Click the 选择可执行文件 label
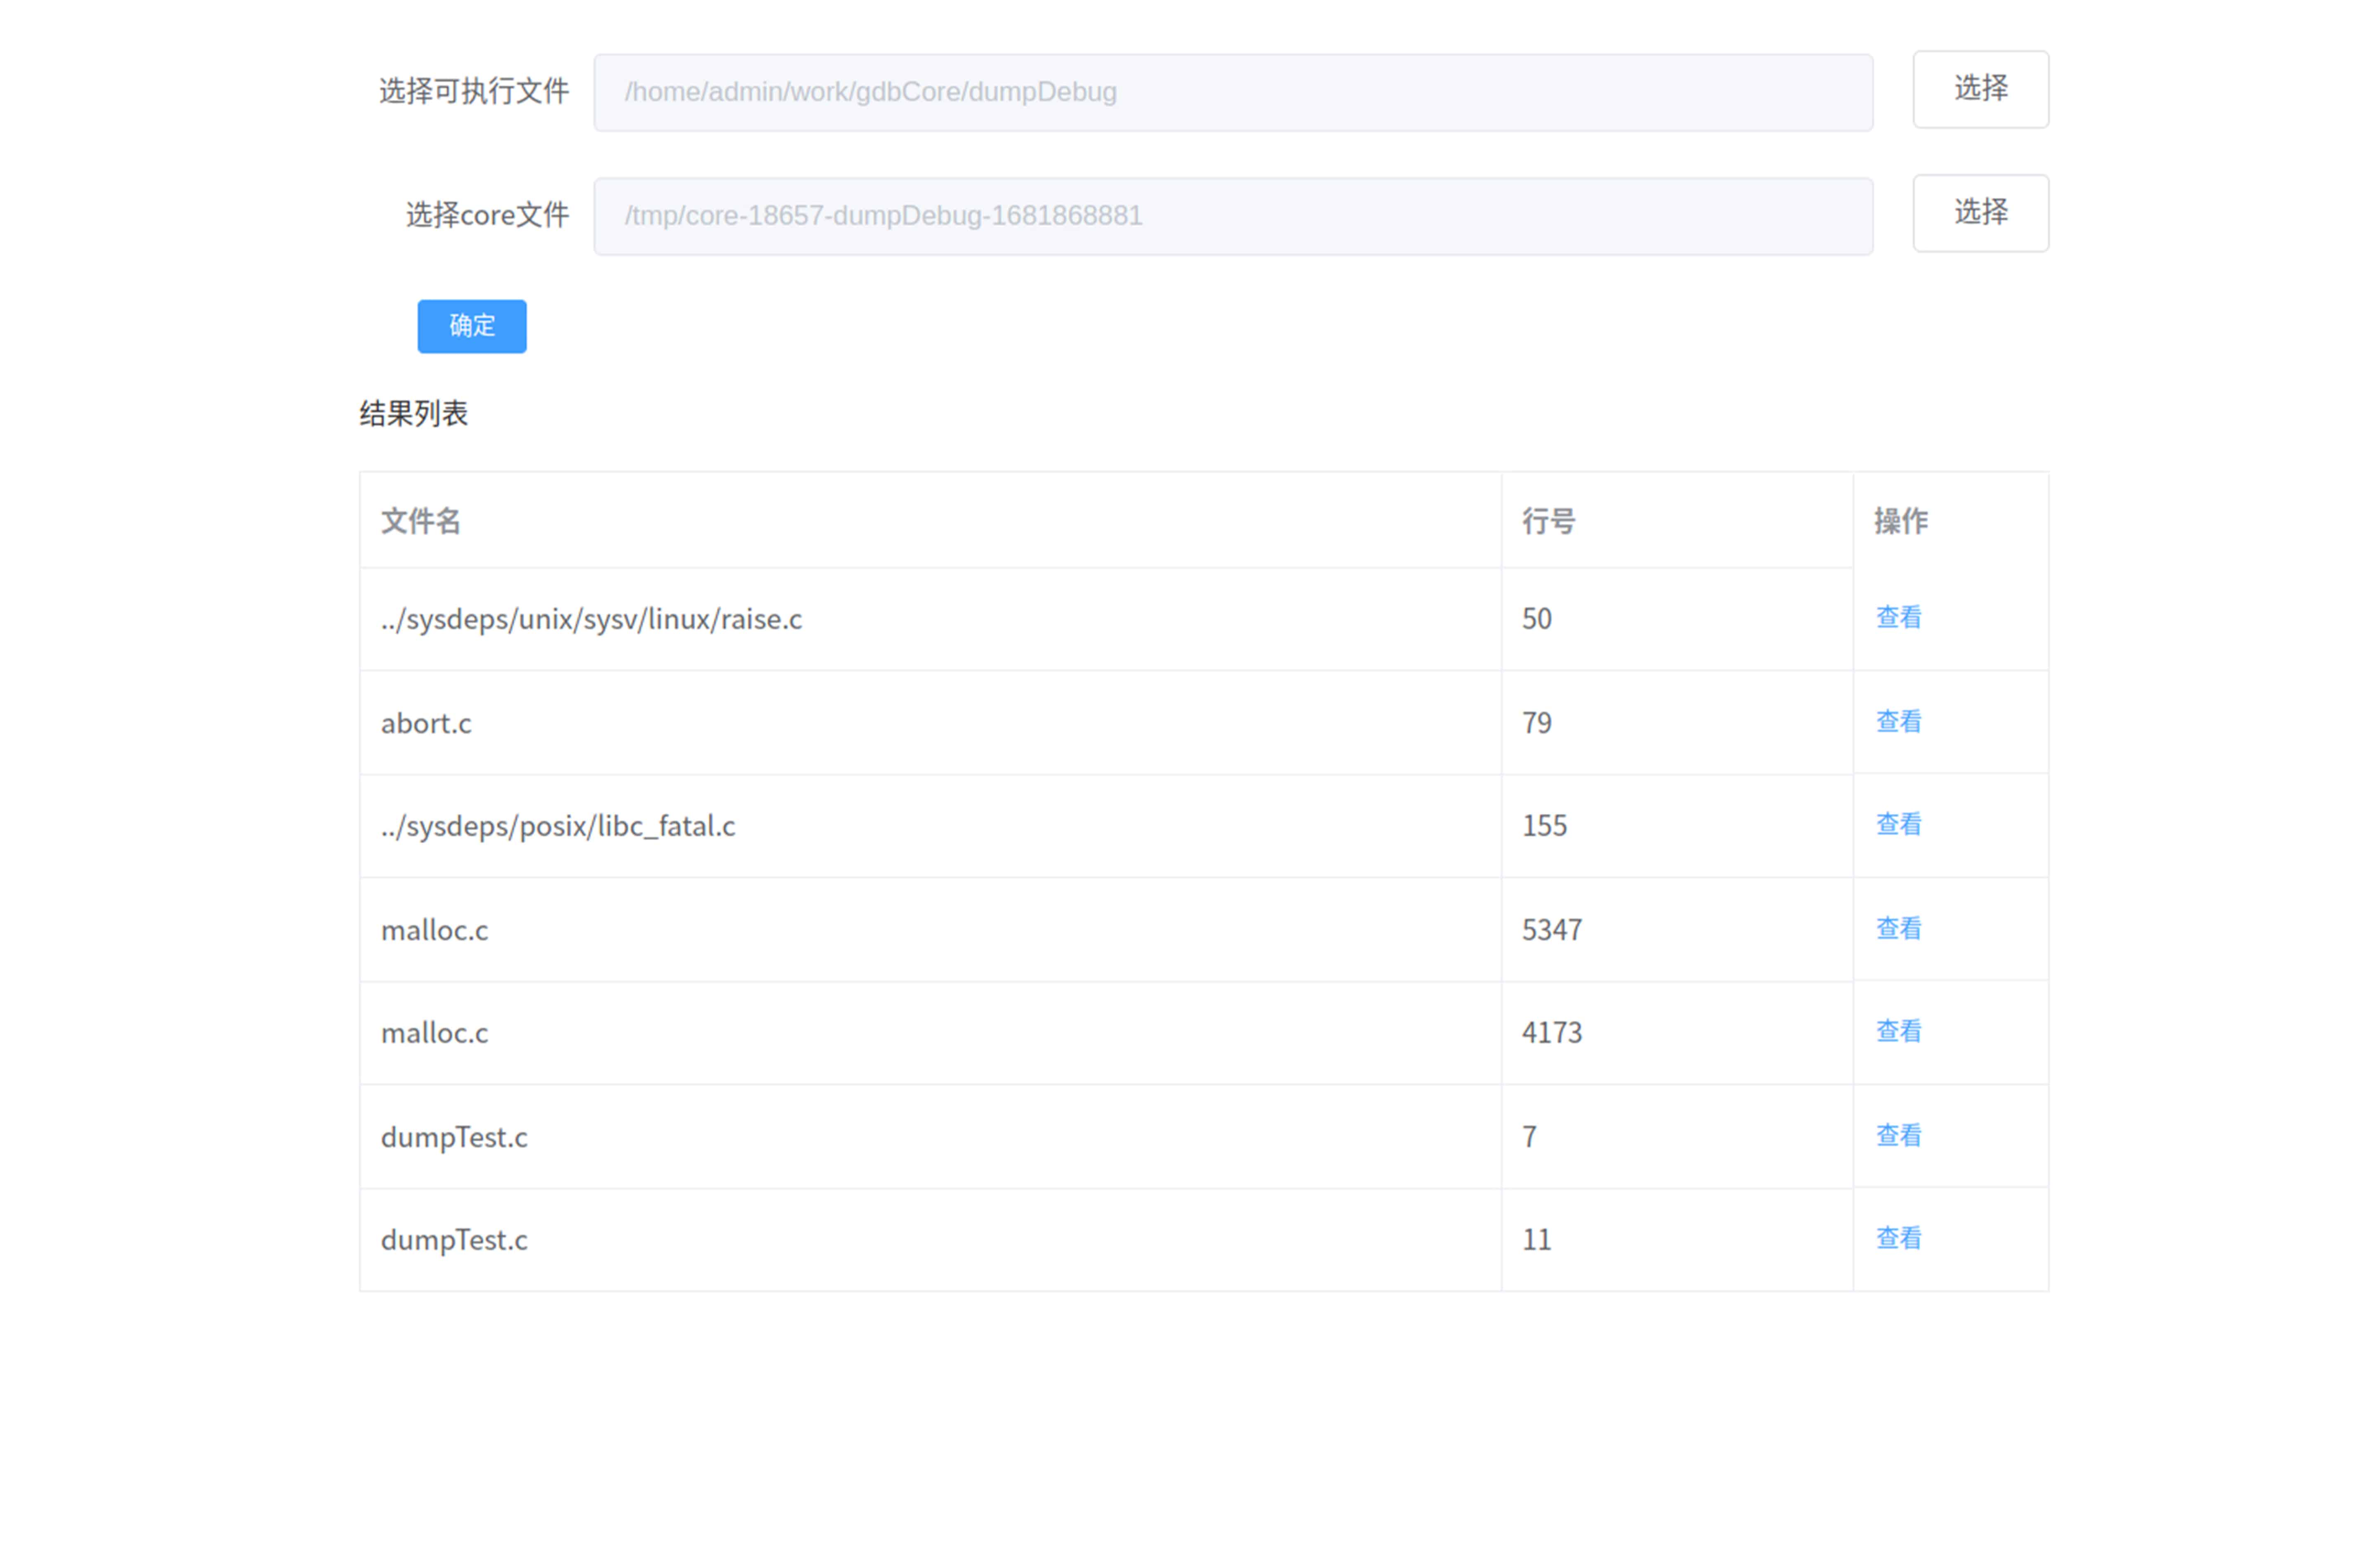This screenshot has width=2377, height=1568. click(474, 91)
